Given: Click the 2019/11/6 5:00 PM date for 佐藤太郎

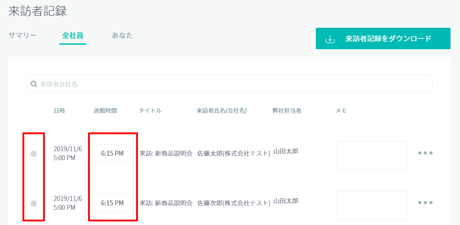Looking at the screenshot, I should coord(68,154).
